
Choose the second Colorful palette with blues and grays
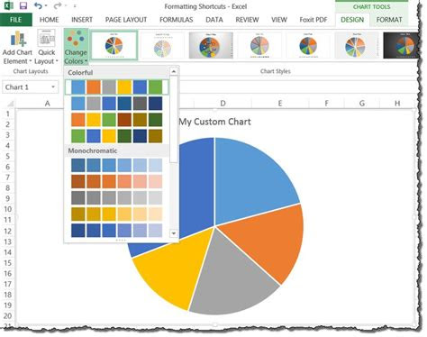click(x=117, y=104)
